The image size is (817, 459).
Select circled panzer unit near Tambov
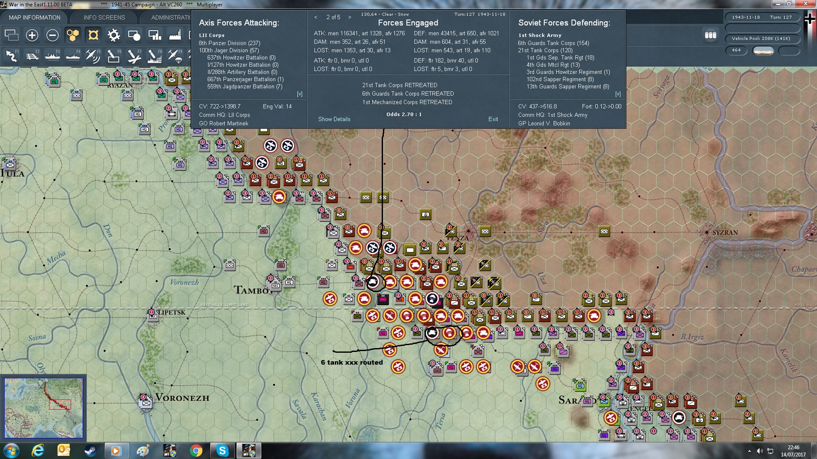373,282
